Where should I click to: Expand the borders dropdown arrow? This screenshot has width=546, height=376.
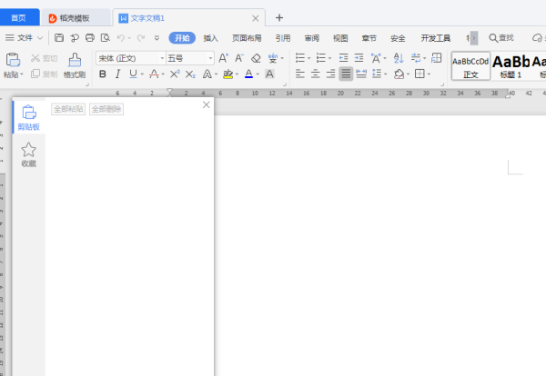pyautogui.click(x=429, y=74)
